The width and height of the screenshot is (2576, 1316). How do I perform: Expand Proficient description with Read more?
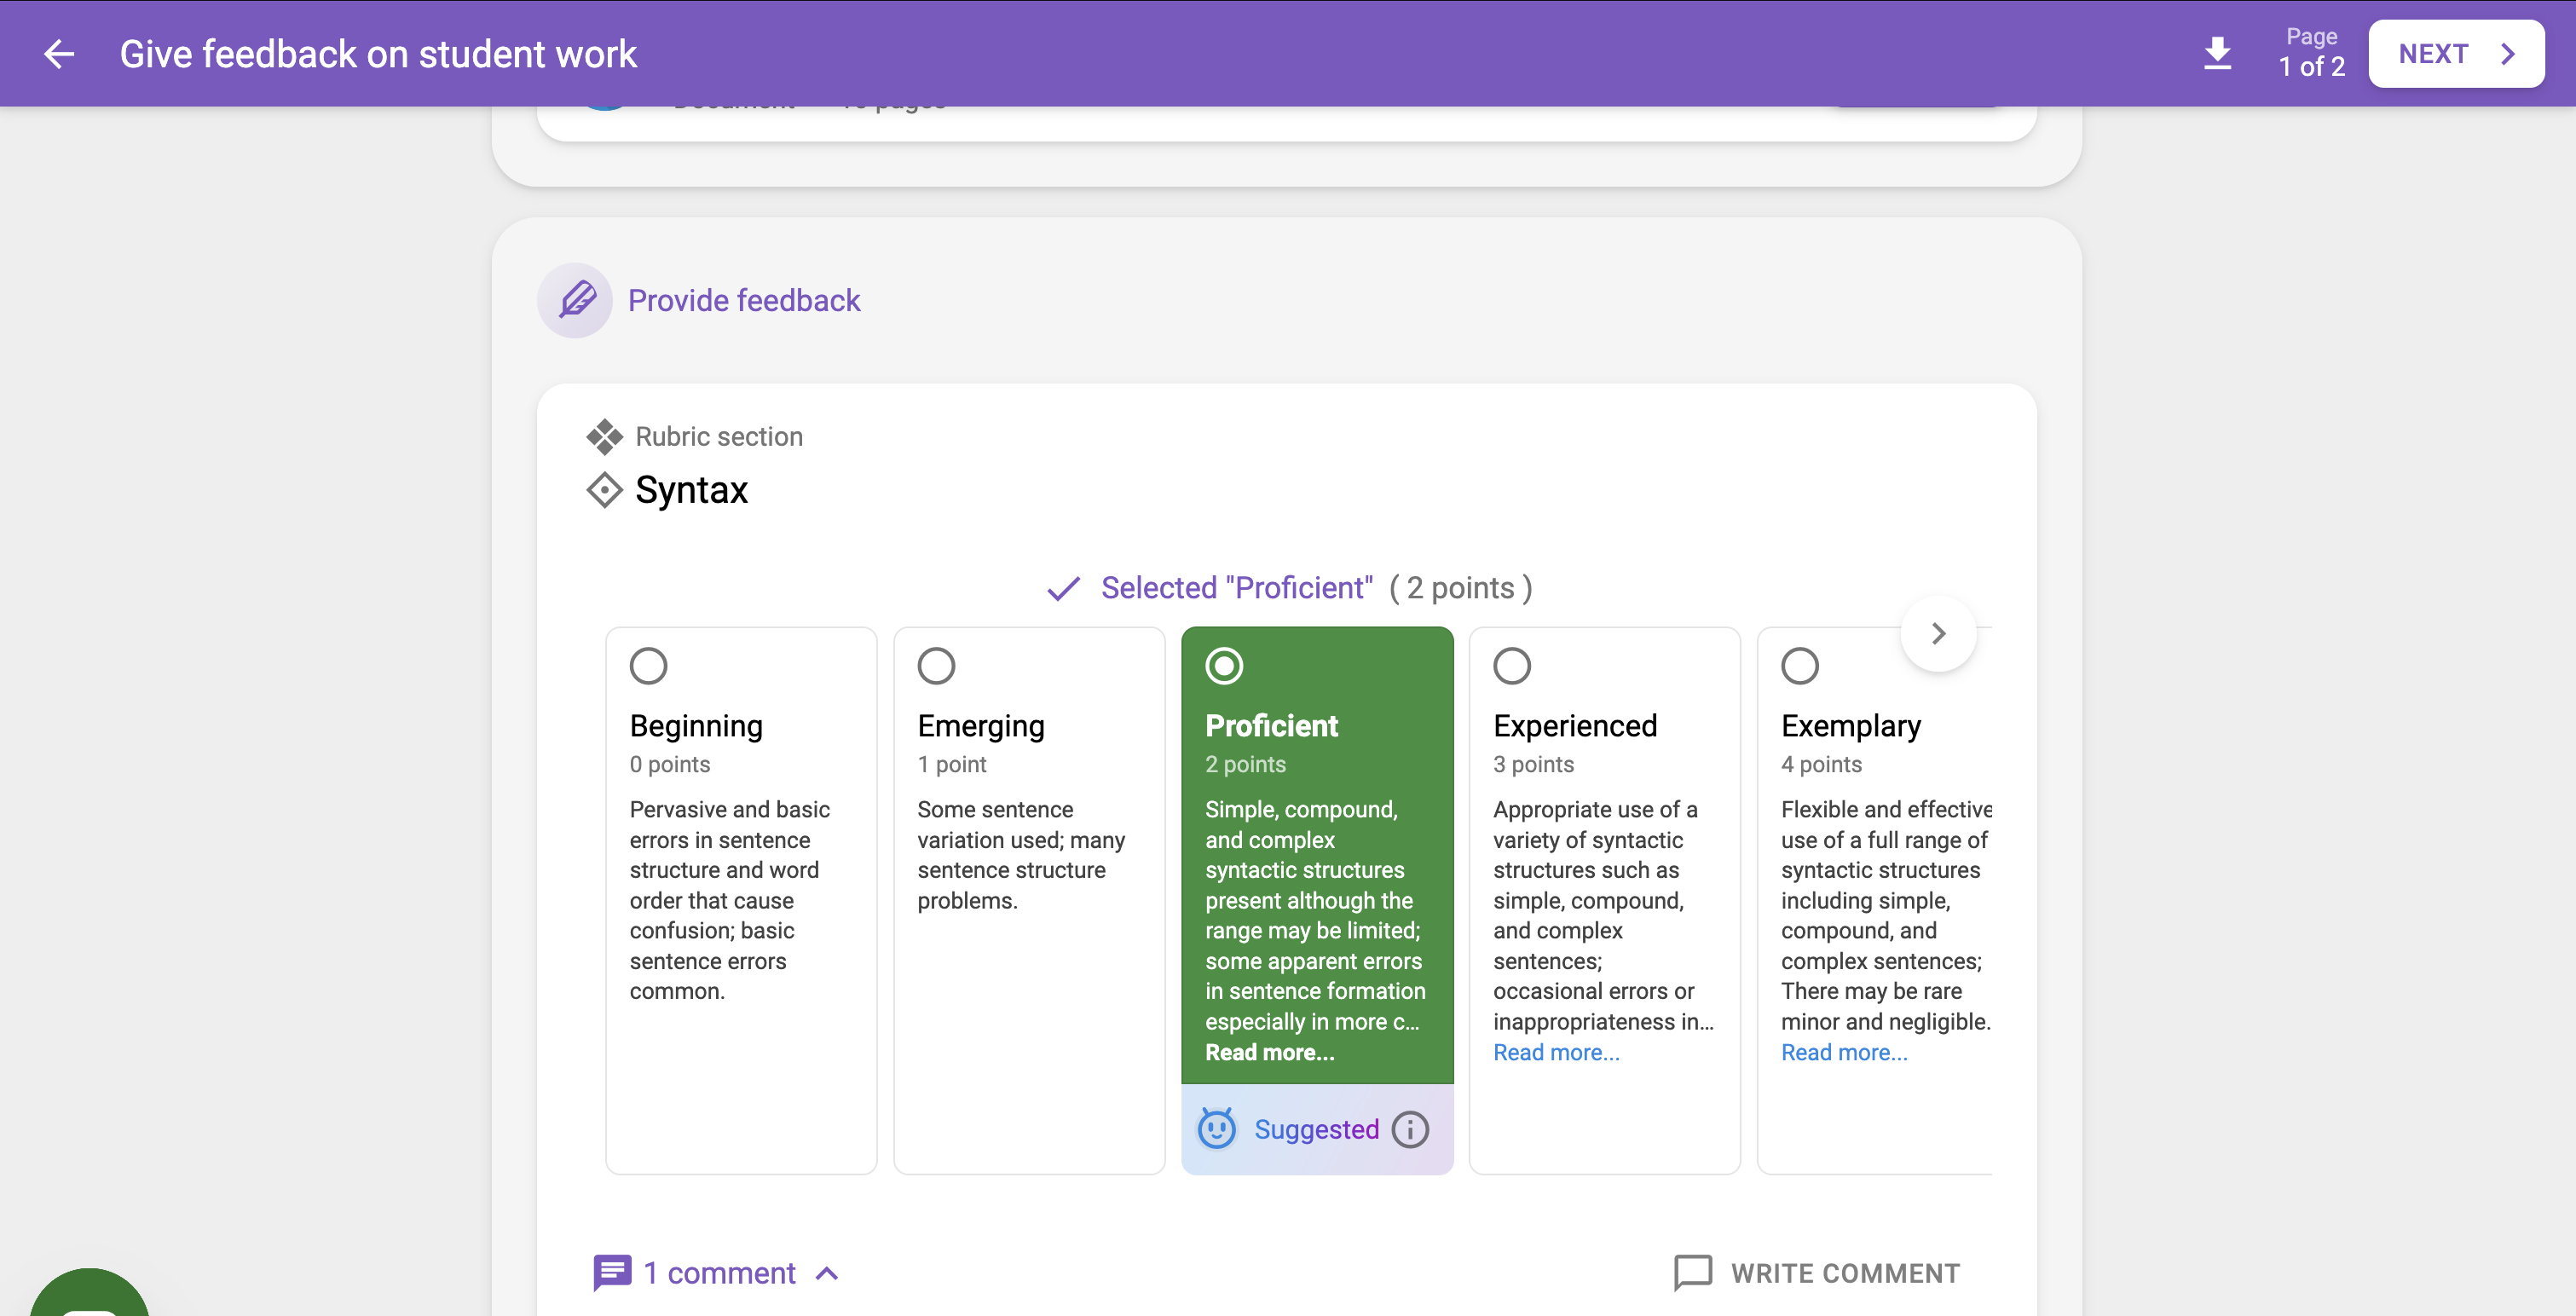[1269, 1052]
